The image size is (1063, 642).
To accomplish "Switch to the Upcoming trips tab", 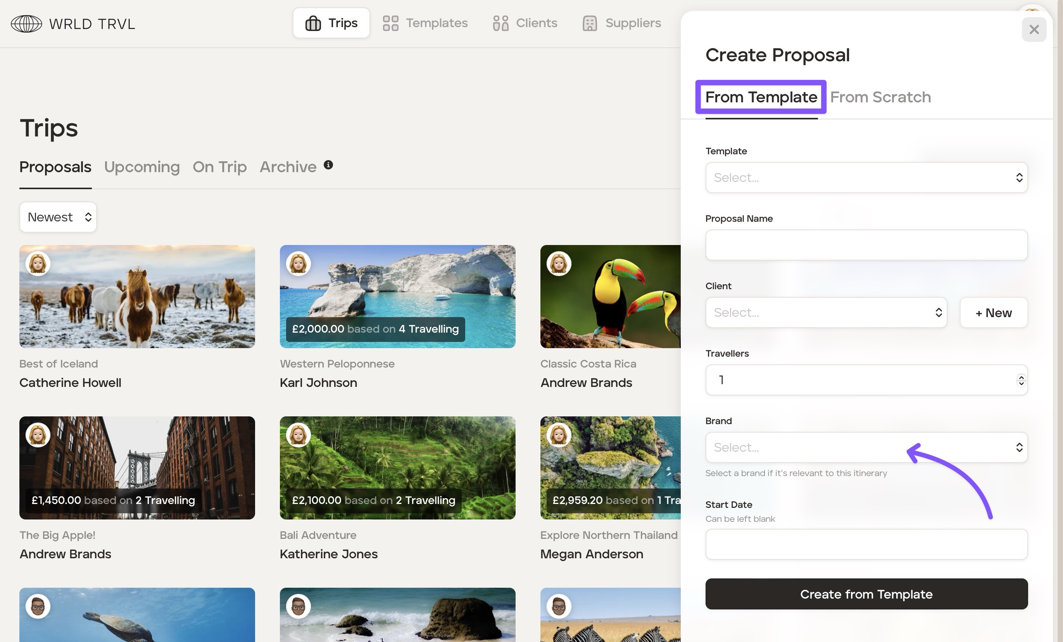I will 142,167.
